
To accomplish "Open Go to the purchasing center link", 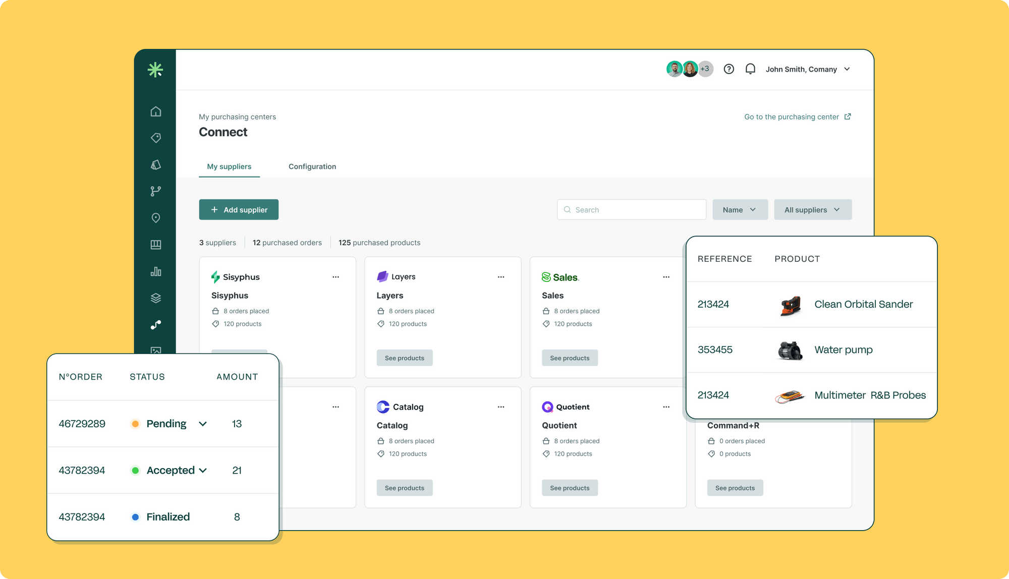I will point(792,117).
